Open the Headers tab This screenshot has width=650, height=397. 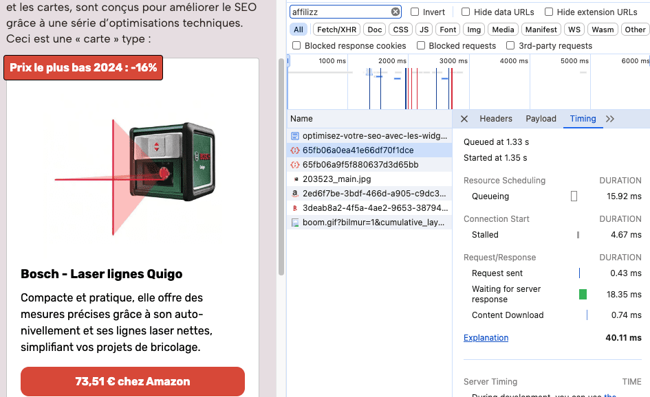coord(496,119)
